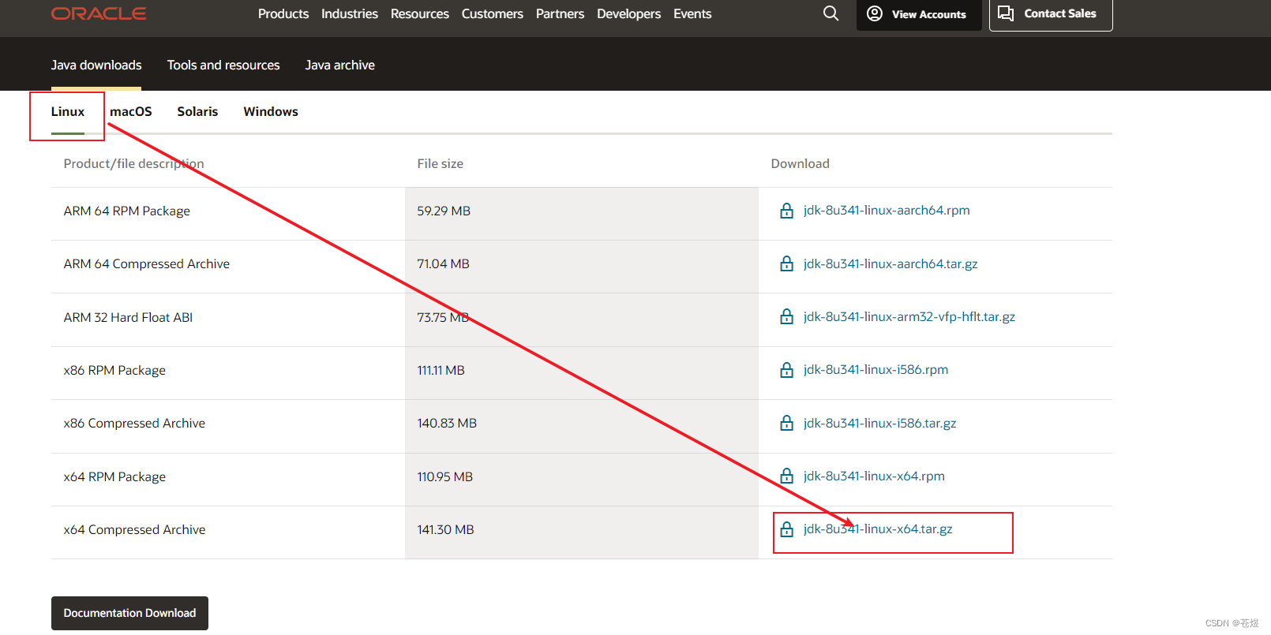Click the View Accounts button
Image resolution: width=1271 pixels, height=635 pixels.
click(x=919, y=14)
